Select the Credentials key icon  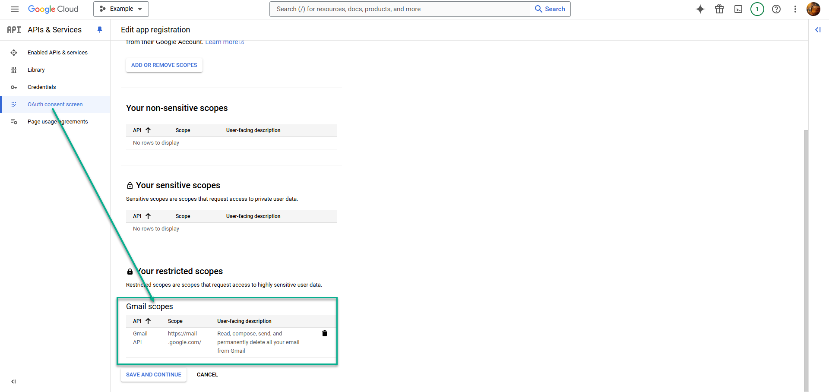pos(14,87)
